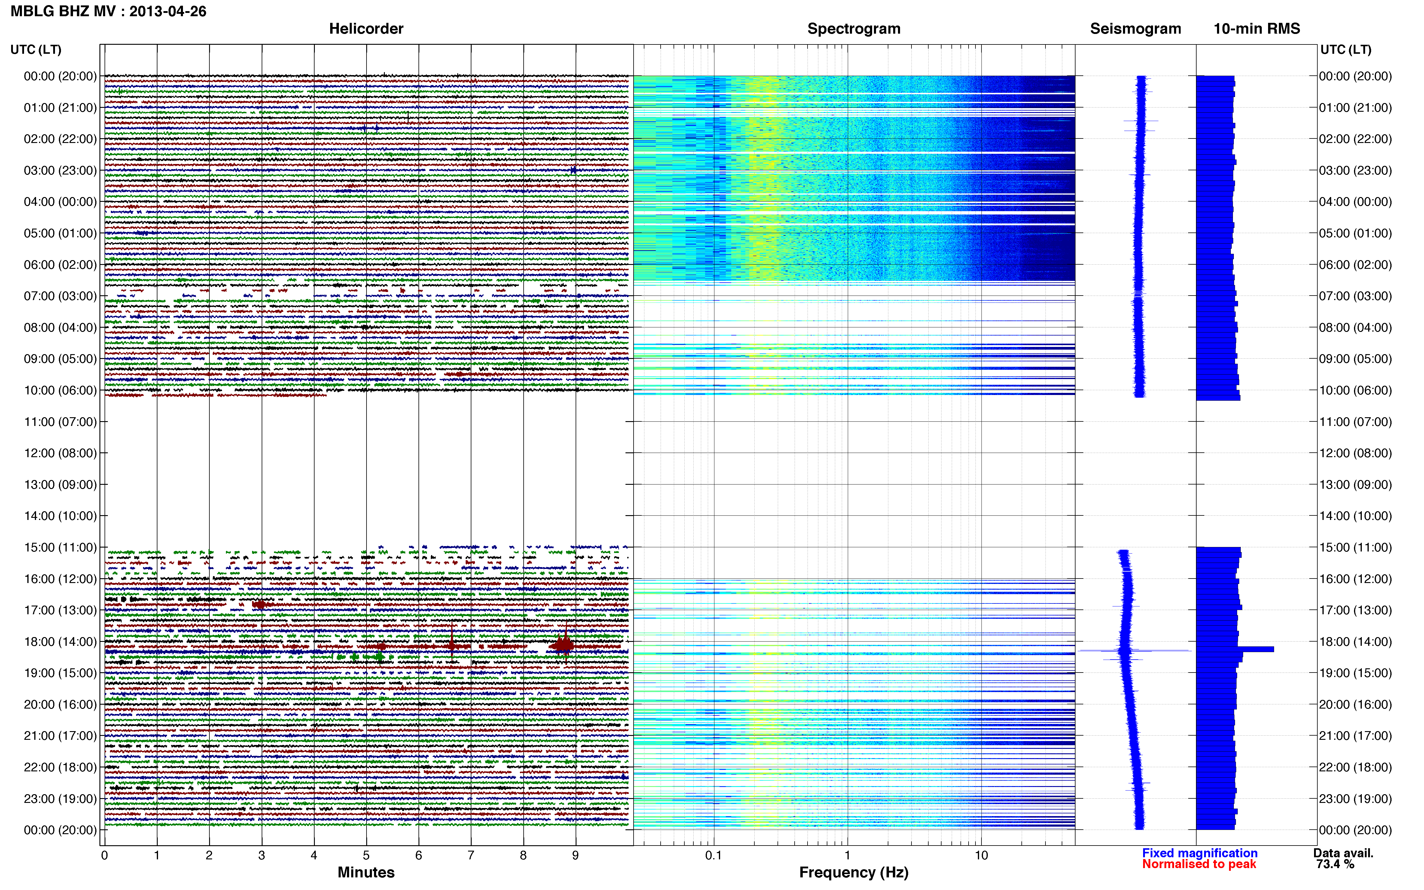This screenshot has width=1424, height=890.
Task: Click the left-axis '10:00 (06:00)' time label
Action: (x=60, y=390)
